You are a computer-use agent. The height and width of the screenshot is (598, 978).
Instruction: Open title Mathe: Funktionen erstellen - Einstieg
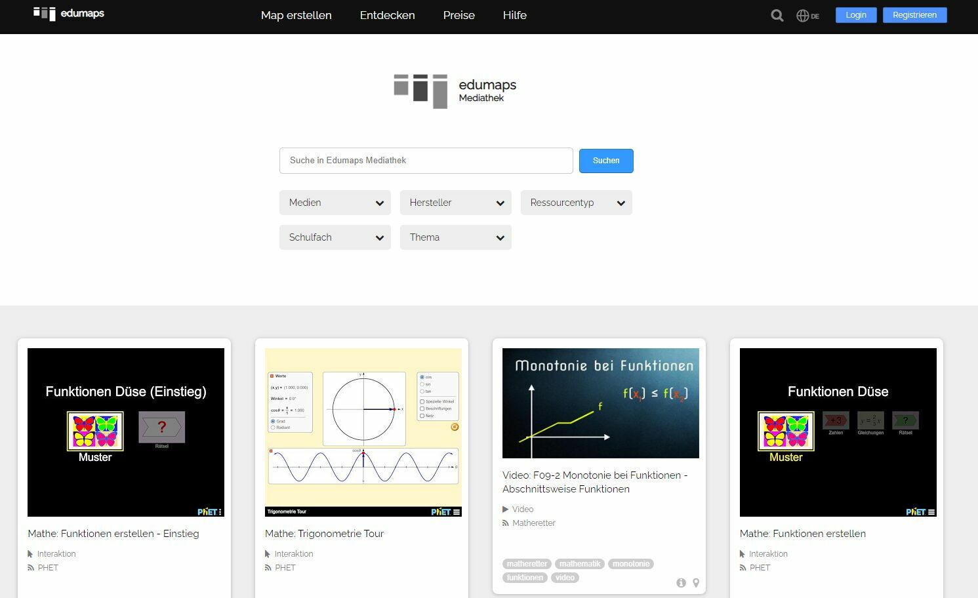113,534
